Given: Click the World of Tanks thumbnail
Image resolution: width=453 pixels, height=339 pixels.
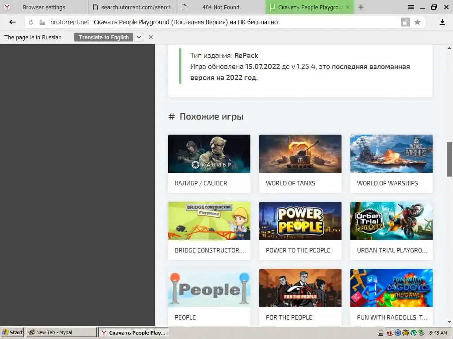Looking at the screenshot, I should tap(300, 154).
